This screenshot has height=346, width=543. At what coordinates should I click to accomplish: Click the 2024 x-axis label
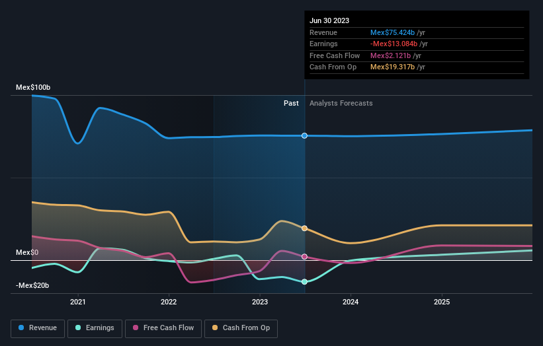coord(351,302)
